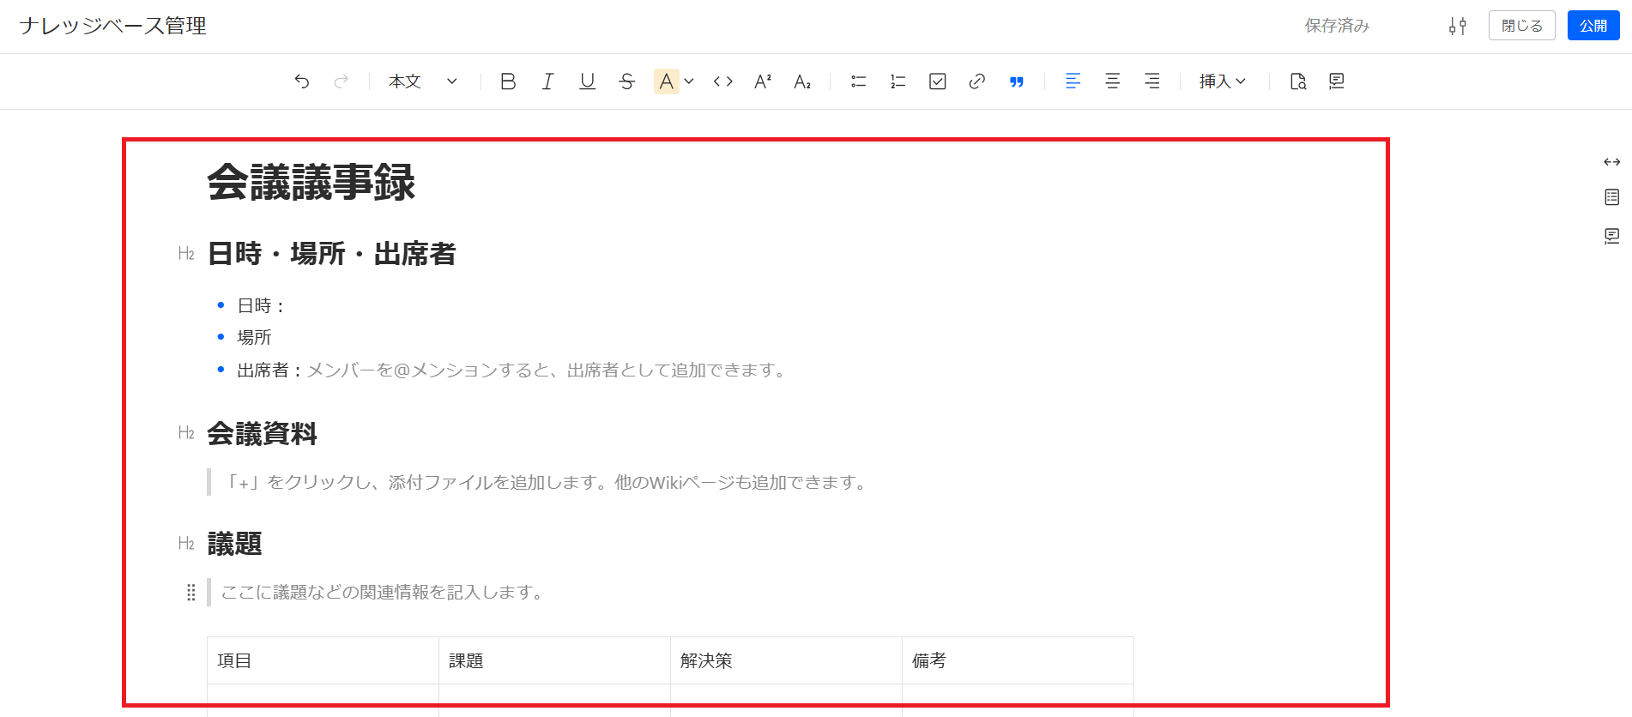This screenshot has width=1632, height=717.
Task: Click the 議題 heading
Action: (x=234, y=544)
